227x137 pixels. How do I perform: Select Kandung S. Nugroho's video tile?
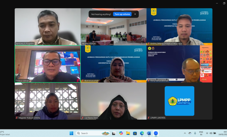point(48,27)
